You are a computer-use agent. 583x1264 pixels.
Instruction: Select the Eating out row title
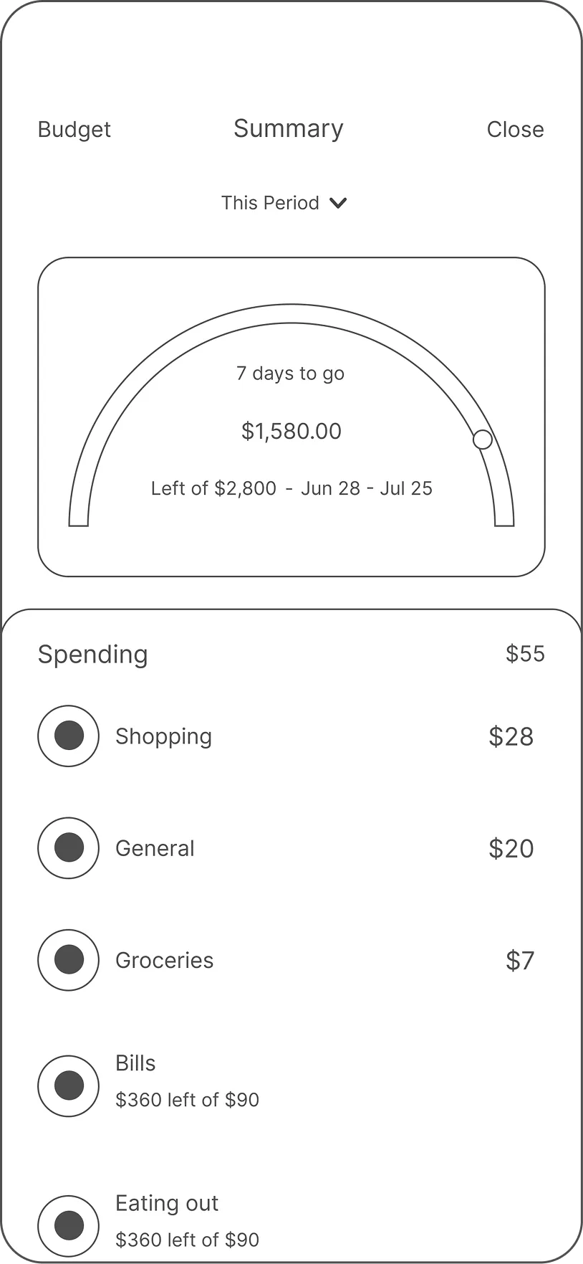click(167, 1203)
